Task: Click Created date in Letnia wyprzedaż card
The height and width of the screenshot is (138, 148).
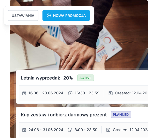Action: click(x=131, y=93)
